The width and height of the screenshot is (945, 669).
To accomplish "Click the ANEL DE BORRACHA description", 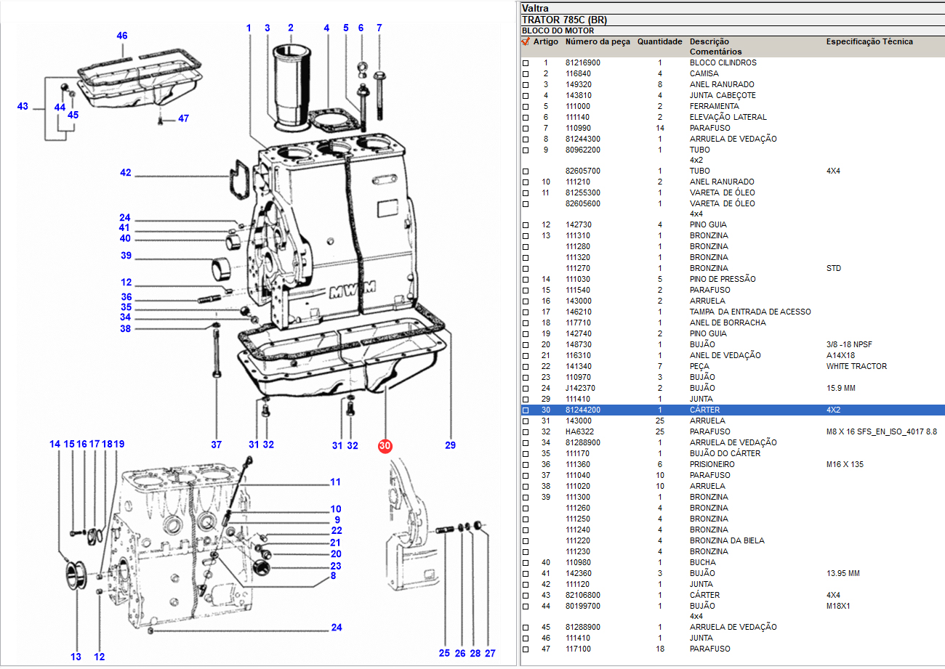I will 727,323.
